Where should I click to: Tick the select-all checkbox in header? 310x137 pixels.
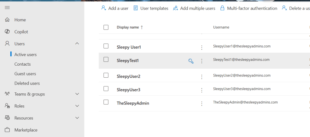coord(106,27)
